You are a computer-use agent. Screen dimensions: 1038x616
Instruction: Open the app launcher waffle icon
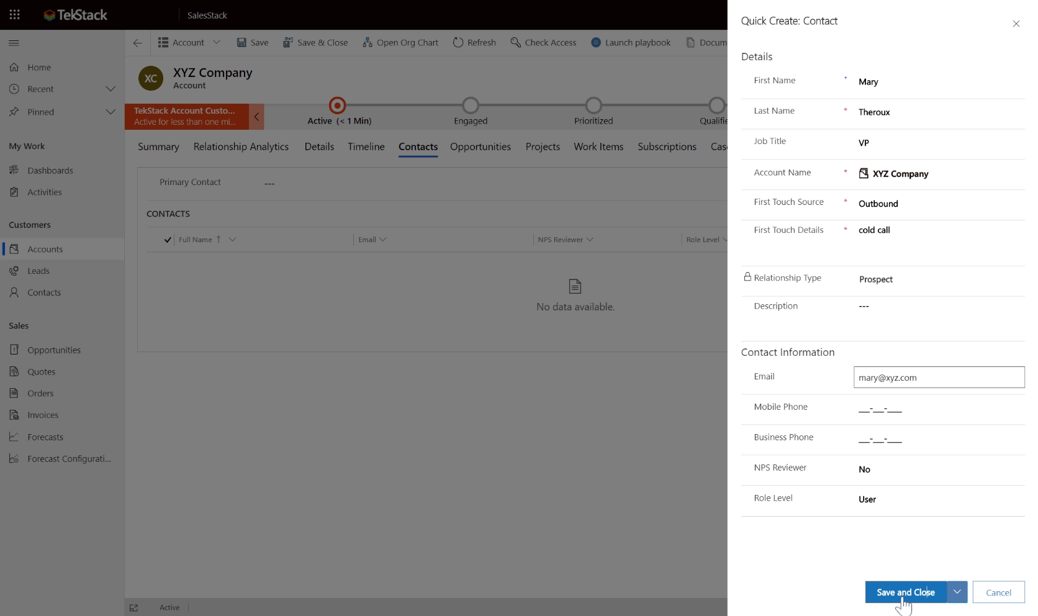pos(14,14)
